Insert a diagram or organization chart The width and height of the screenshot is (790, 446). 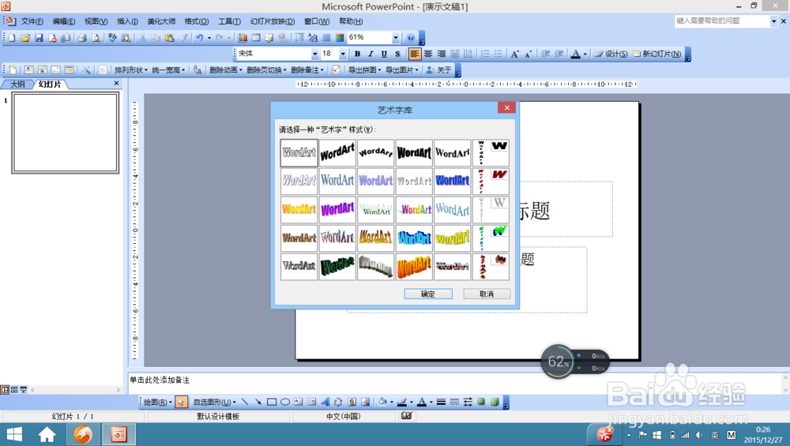coord(339,402)
